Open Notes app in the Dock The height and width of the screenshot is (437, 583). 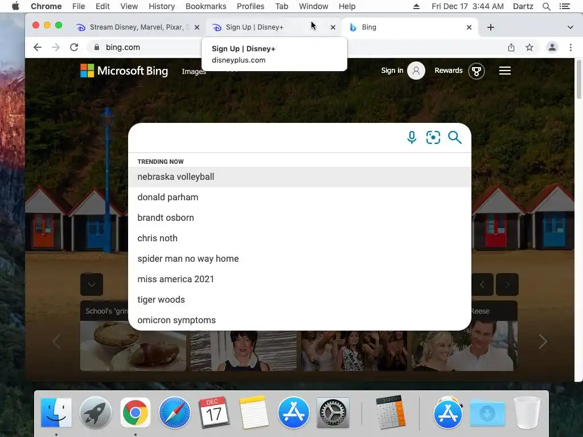253,413
